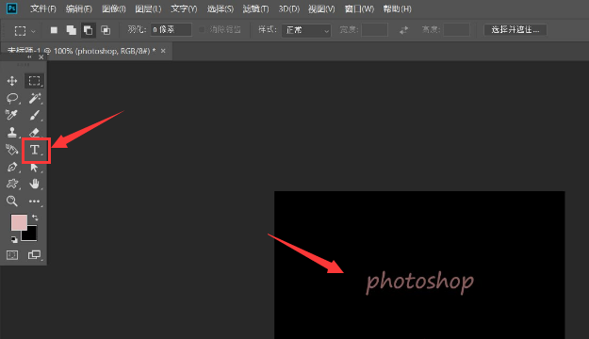This screenshot has height=339, width=589.
Task: Open the 图层(L) menu
Action: click(148, 8)
